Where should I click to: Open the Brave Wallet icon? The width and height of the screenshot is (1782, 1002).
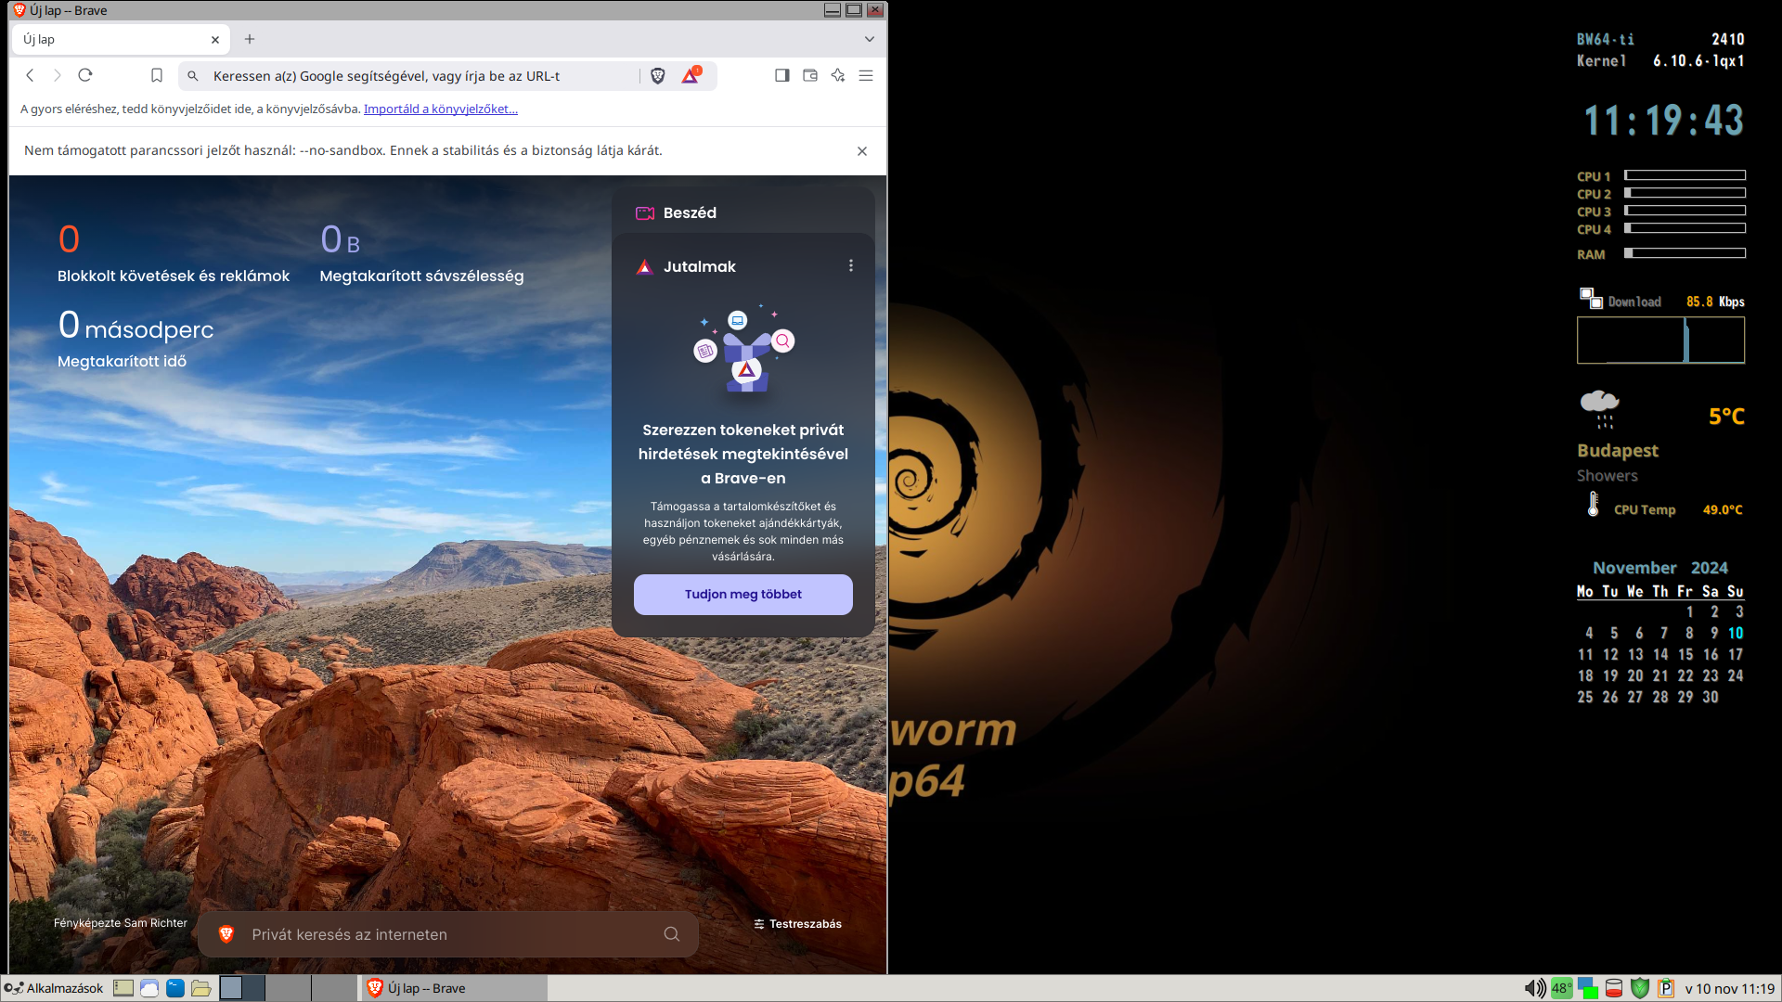[810, 75]
